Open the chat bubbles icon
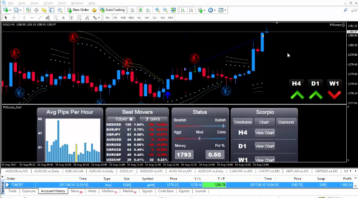This screenshot has width=358, height=198. (x=354, y=10)
